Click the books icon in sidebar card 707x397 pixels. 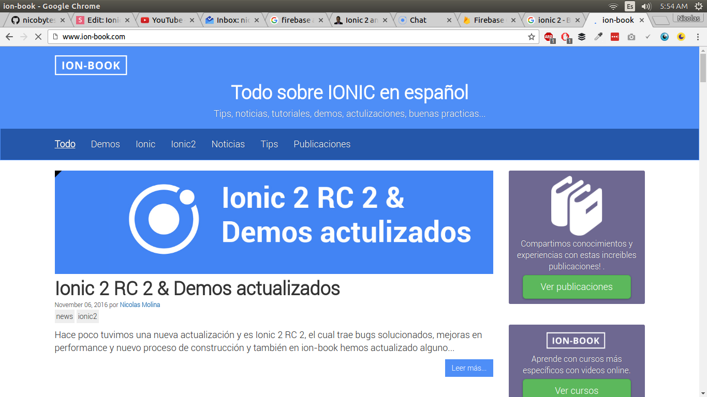click(x=577, y=206)
